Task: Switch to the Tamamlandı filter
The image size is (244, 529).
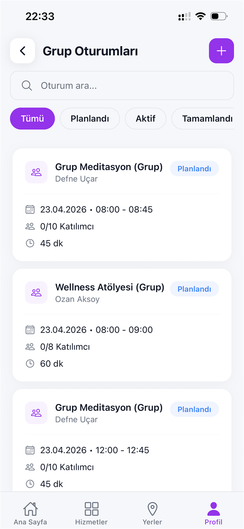Action: pos(203,119)
